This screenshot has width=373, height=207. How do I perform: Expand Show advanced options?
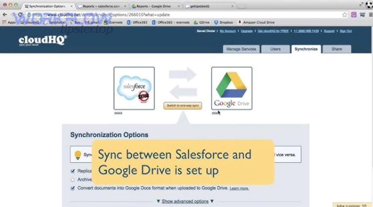click(185, 201)
